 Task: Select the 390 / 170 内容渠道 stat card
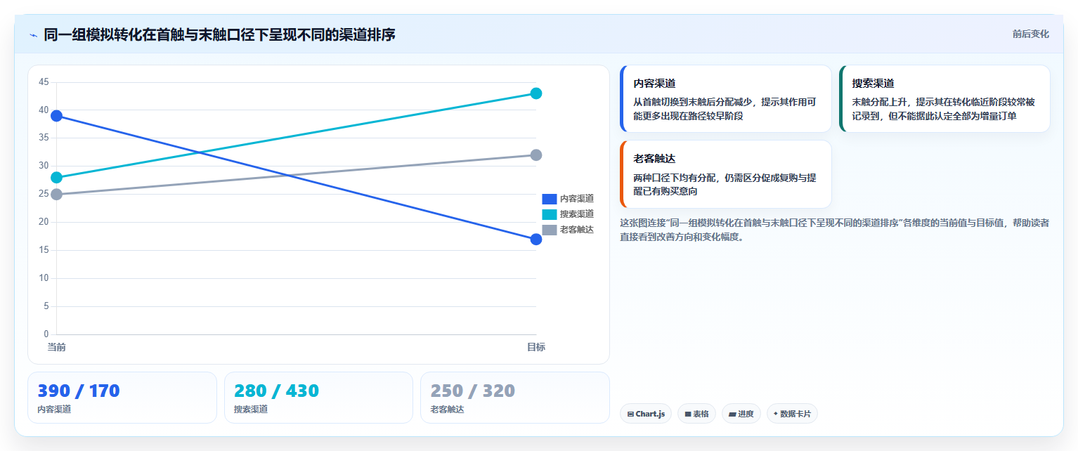122,398
